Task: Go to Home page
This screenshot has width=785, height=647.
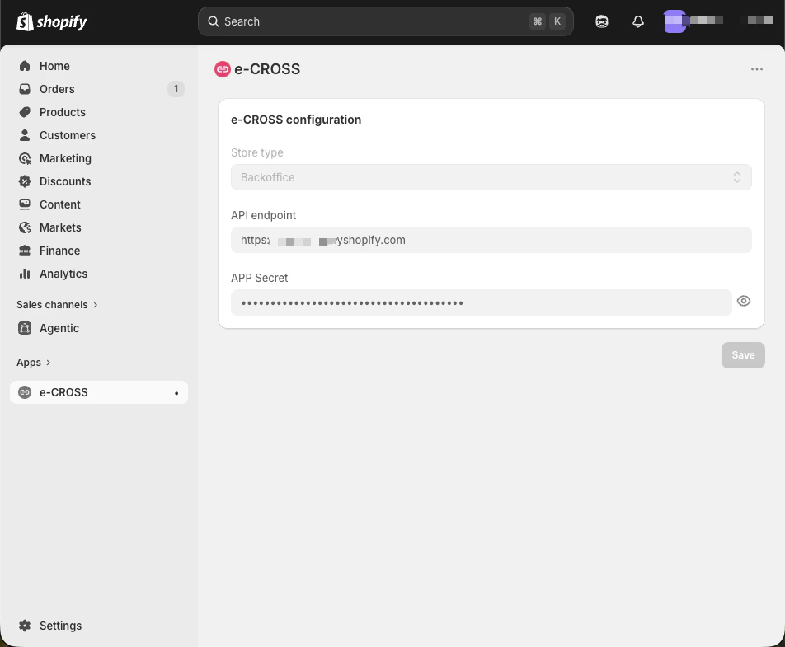Action: (x=99, y=66)
